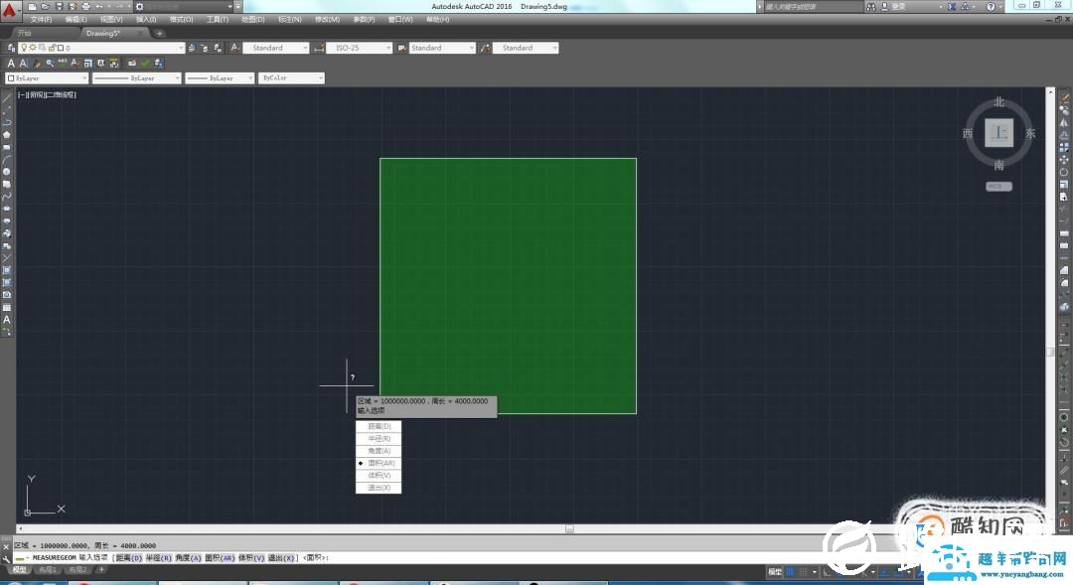Select the multiline Text tool in left toolbar
1073x585 pixels.
7,320
